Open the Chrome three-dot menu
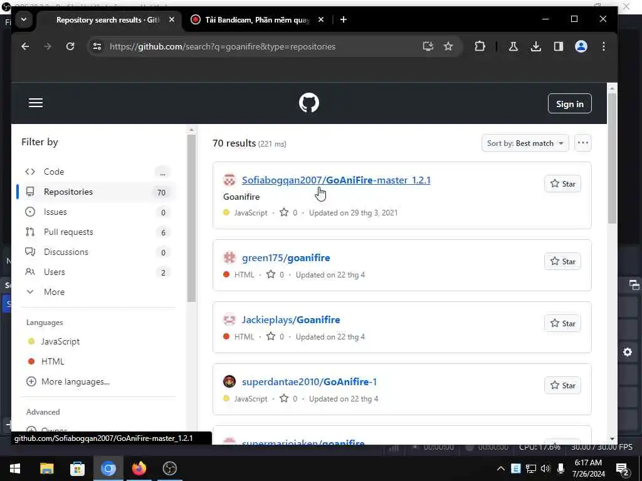The width and height of the screenshot is (642, 481). 604,46
